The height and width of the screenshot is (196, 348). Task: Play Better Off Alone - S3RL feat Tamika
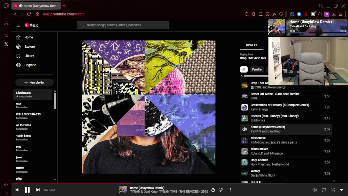pyautogui.click(x=286, y=96)
